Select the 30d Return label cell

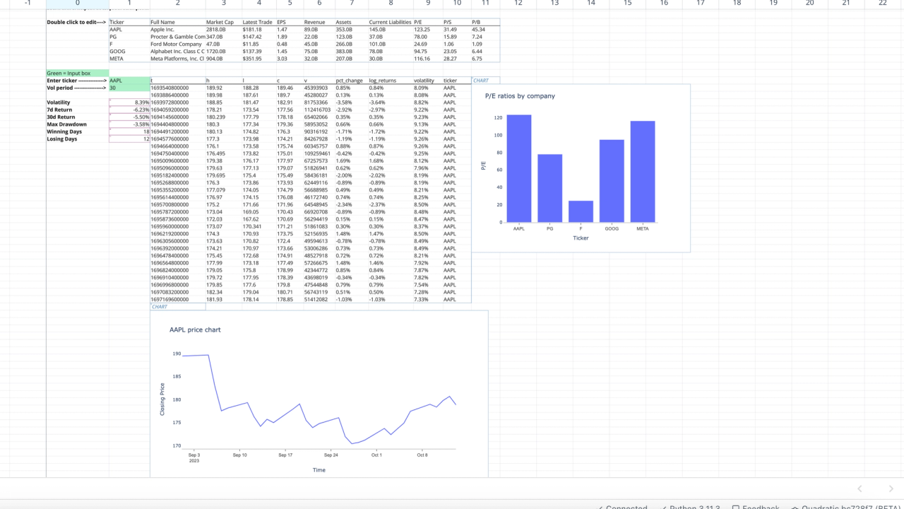pyautogui.click(x=78, y=117)
